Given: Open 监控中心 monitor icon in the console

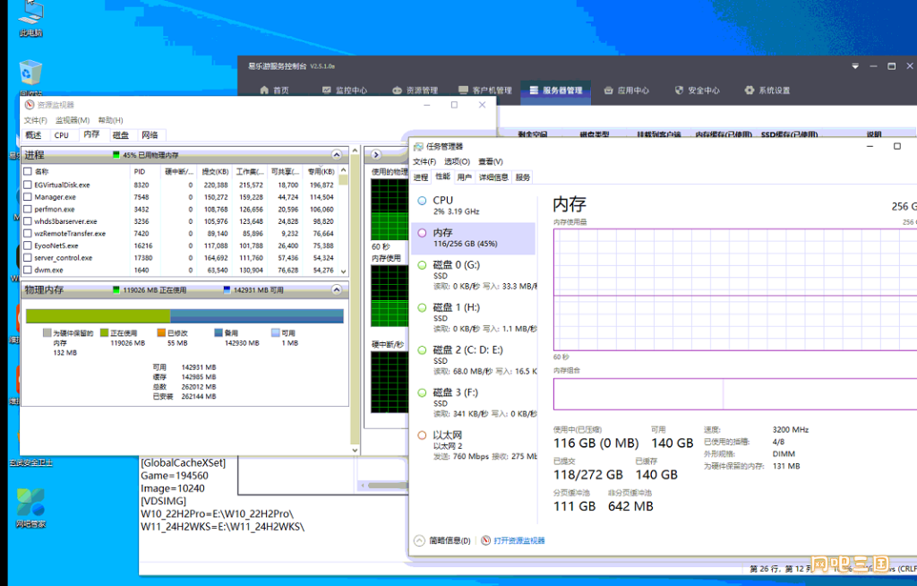Looking at the screenshot, I should 326,90.
